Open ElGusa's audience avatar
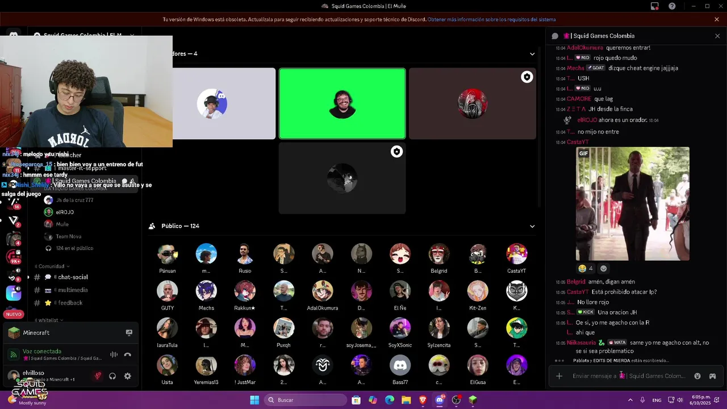This screenshot has width=727, height=409. tap(478, 365)
